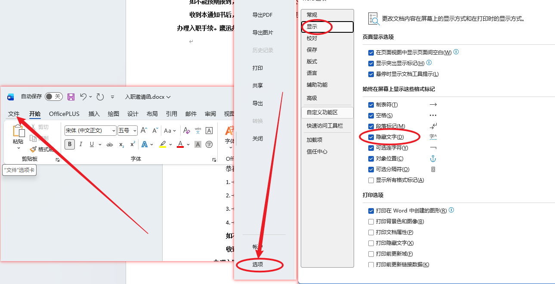Select the 格式刷 format painter
The width and height of the screenshot is (555, 284).
[38, 150]
